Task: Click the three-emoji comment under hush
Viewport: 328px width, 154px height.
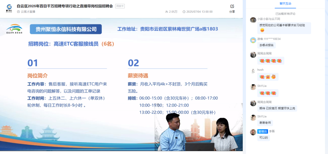Action: coord(268,77)
